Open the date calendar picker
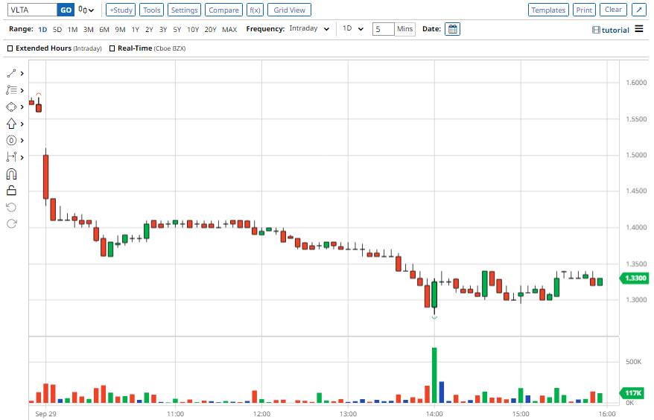 453,29
